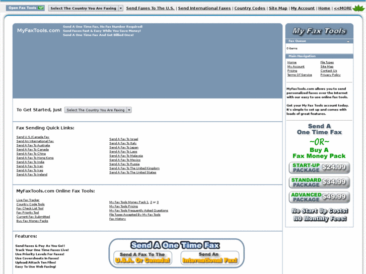Viewport: 366px width, 274px height.
Task: Open Send A Fax To China
Action: 31,154
